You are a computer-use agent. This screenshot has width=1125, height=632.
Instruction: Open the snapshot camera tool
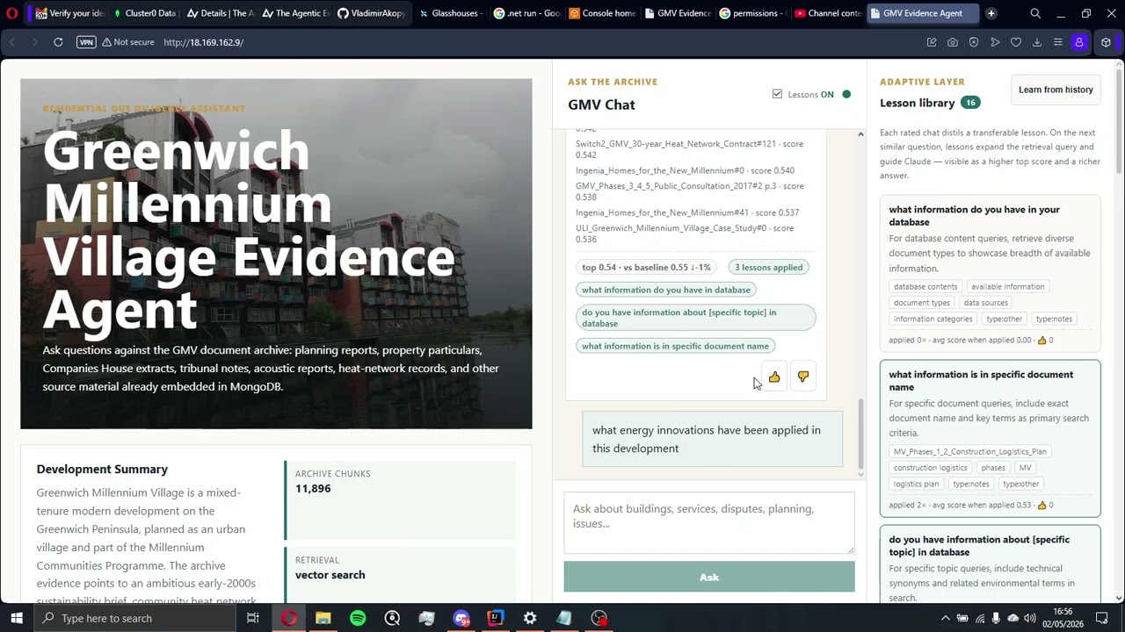click(953, 42)
